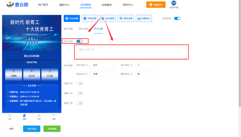This screenshot has width=241, height=137.
Task: Tap the 报名 flag icon in preview
Action: click(54, 115)
